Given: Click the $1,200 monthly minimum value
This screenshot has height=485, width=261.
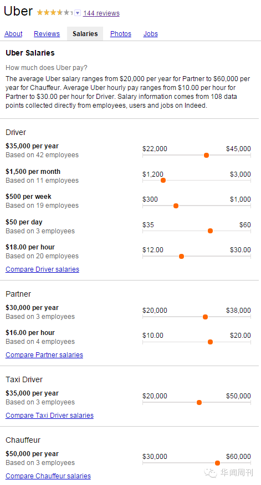Looking at the screenshot, I should pyautogui.click(x=153, y=174).
